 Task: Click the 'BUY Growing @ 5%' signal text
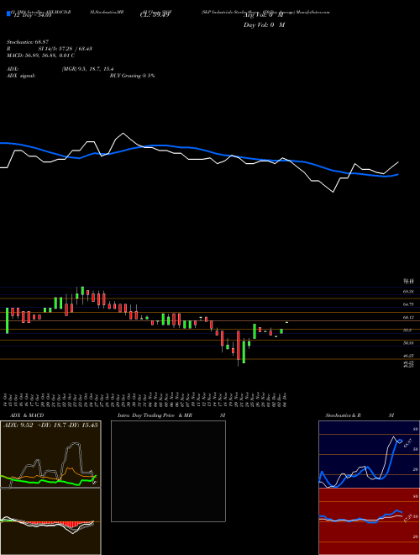coord(132,76)
